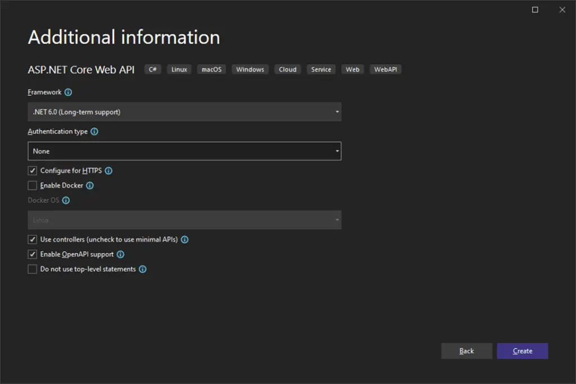Click the Linux tag

pyautogui.click(x=179, y=69)
